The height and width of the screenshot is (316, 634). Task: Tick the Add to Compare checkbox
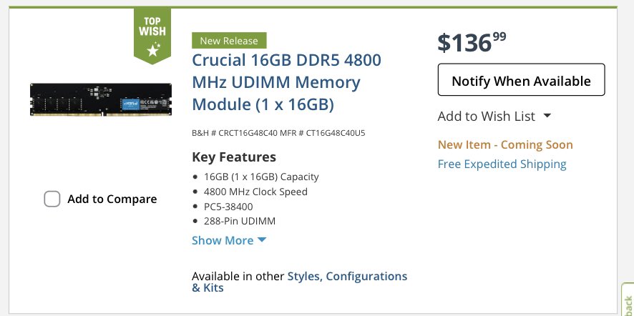(52, 199)
